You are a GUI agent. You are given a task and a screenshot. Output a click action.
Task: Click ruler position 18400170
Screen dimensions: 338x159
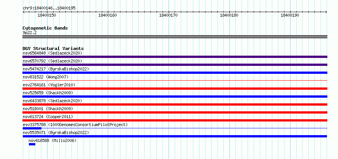point(168,15)
